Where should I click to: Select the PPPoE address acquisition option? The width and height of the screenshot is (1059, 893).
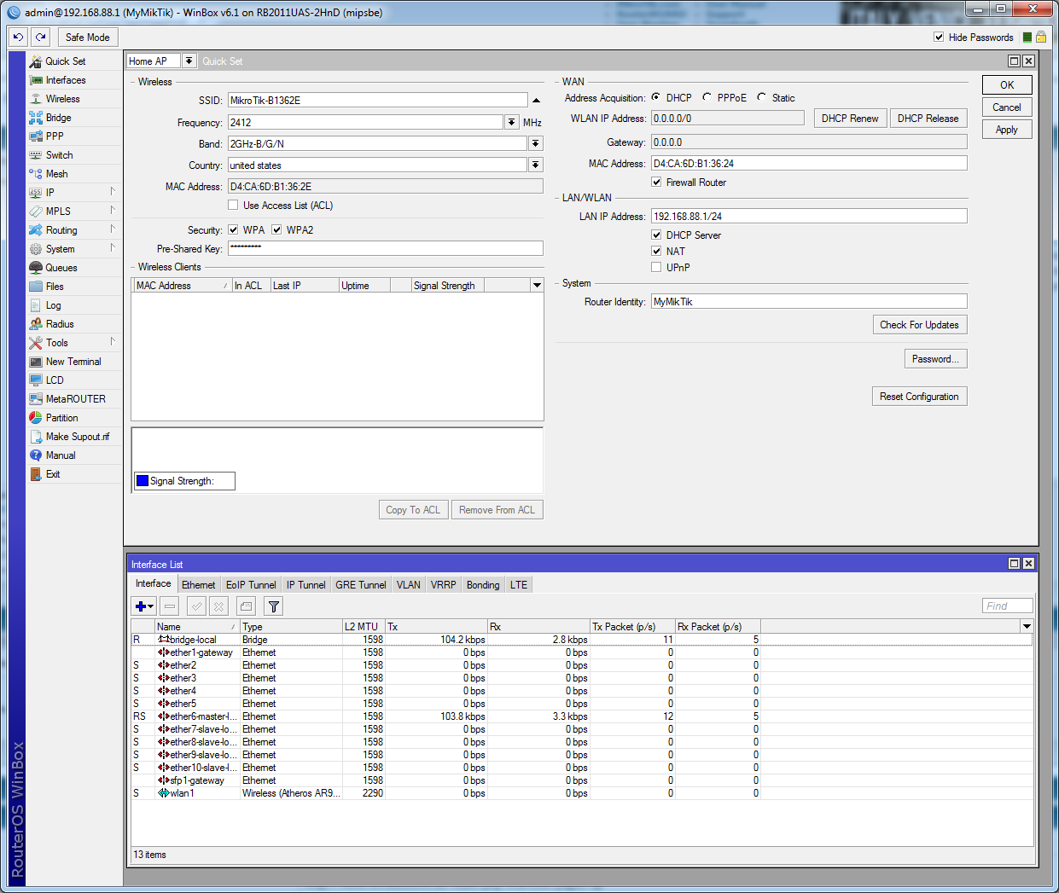707,97
